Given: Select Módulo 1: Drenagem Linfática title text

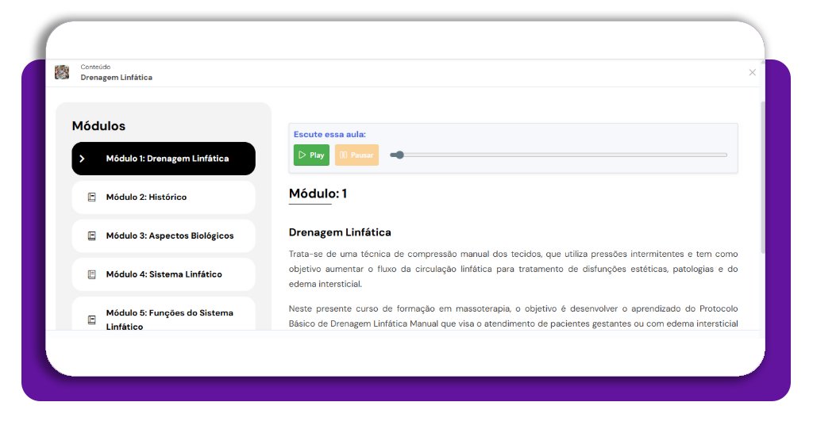Looking at the screenshot, I should point(168,159).
